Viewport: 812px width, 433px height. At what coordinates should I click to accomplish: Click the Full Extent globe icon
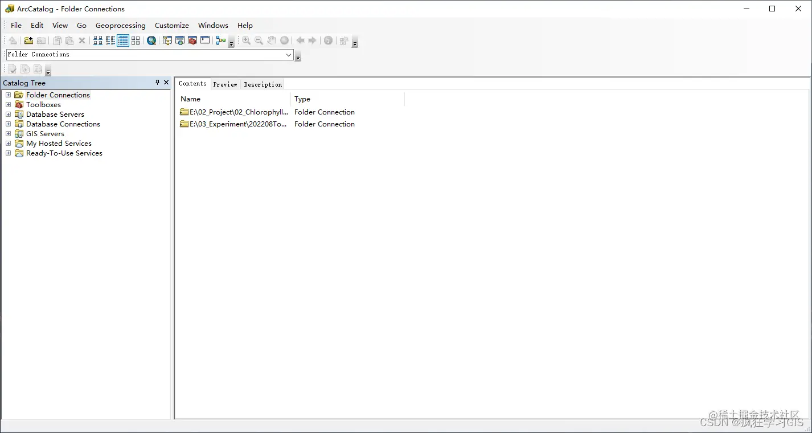pyautogui.click(x=284, y=40)
